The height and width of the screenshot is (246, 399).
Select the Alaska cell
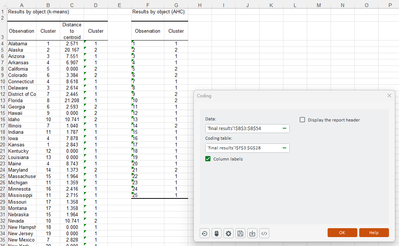(22, 50)
